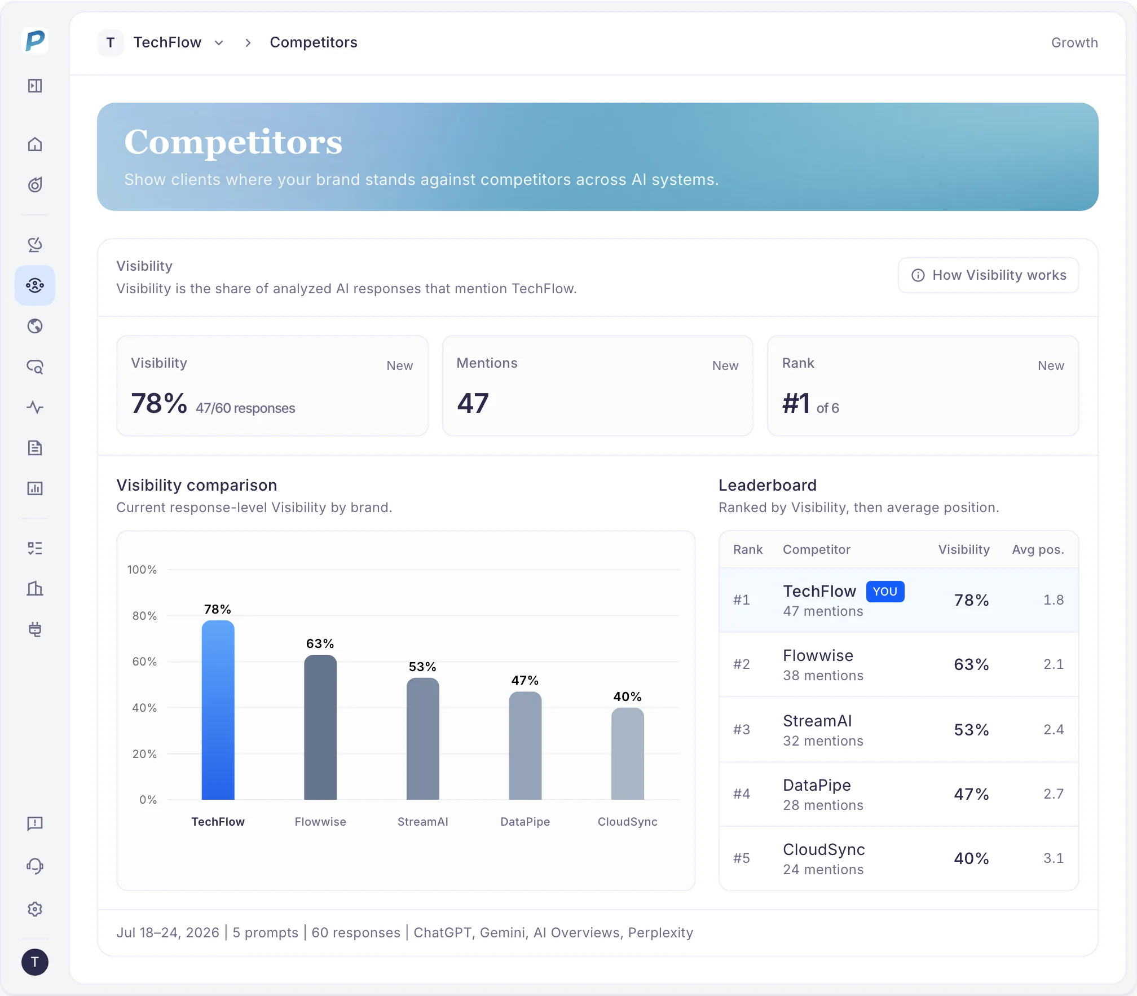
Task: Click the CloudSync x-axis label in chart
Action: coord(628,822)
